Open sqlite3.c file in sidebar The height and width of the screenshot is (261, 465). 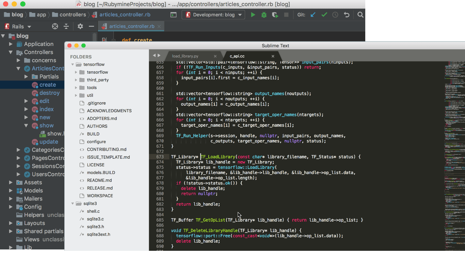click(x=95, y=219)
